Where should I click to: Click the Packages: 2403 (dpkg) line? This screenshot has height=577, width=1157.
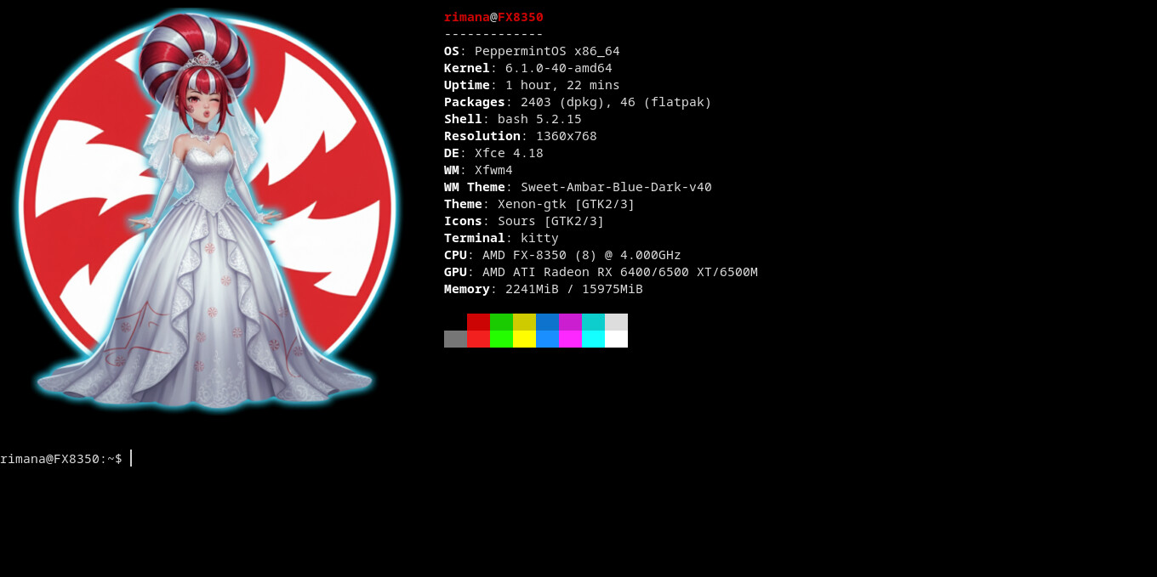[x=578, y=102]
